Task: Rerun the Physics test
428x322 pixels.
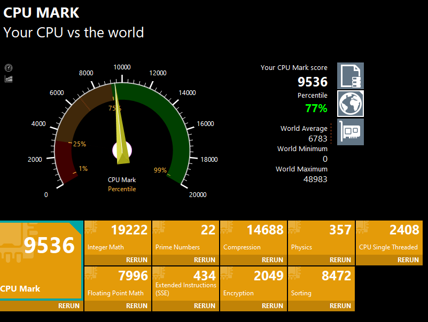Action: (x=340, y=260)
